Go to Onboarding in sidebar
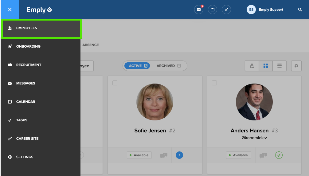Screen dimensions: 309x176 pyautogui.click(x=28, y=46)
